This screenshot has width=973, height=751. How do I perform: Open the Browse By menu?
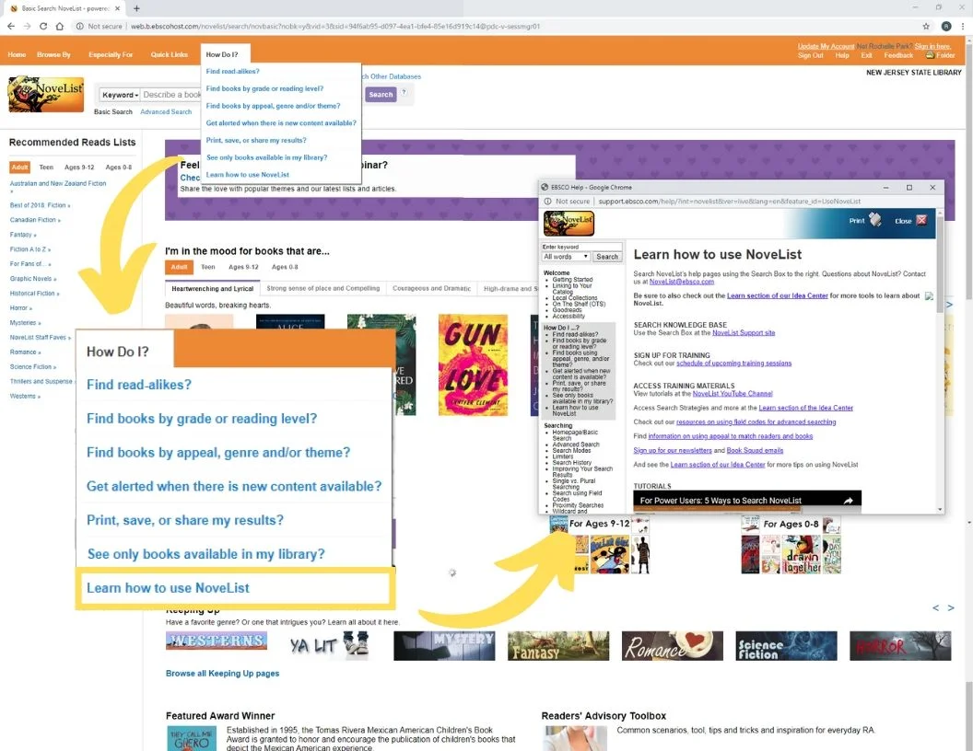(x=53, y=54)
